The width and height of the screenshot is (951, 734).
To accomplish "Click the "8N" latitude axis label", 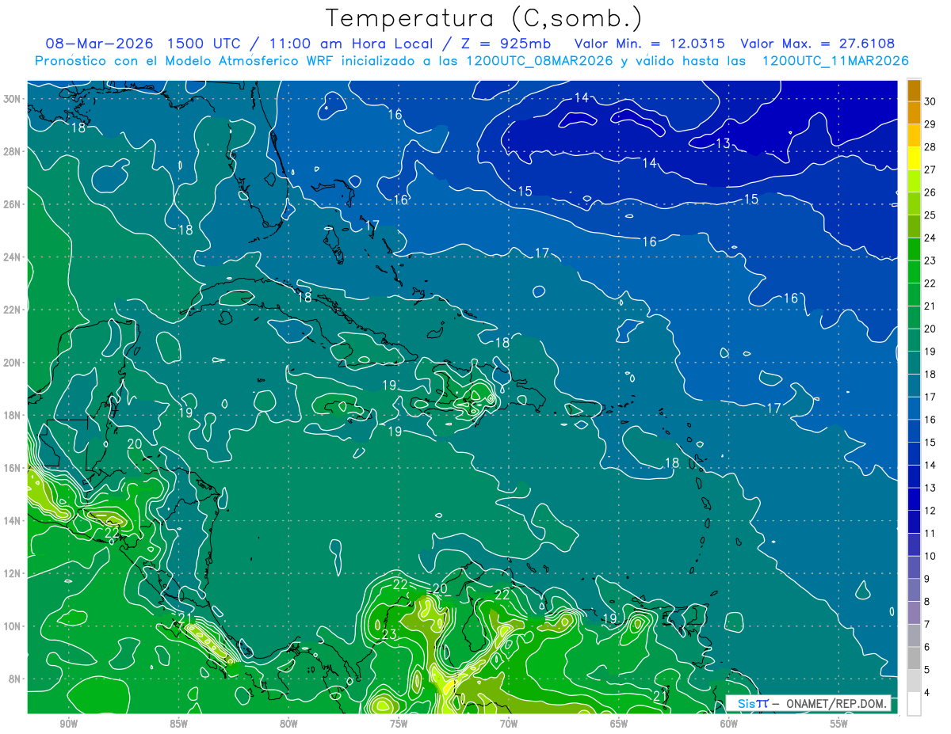I will click(15, 679).
